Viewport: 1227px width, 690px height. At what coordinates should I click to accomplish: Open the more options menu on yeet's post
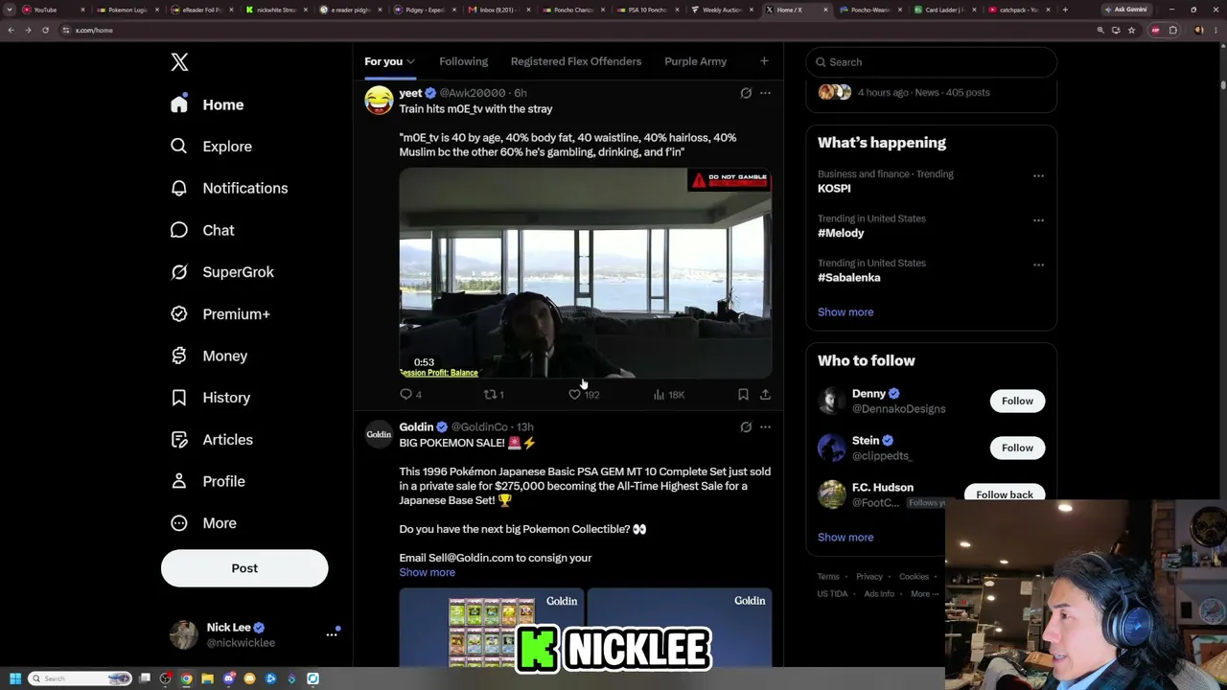[x=765, y=93]
